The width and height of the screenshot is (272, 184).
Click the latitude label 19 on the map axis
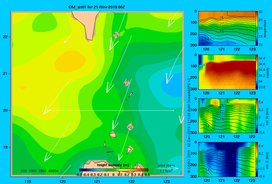5,147
